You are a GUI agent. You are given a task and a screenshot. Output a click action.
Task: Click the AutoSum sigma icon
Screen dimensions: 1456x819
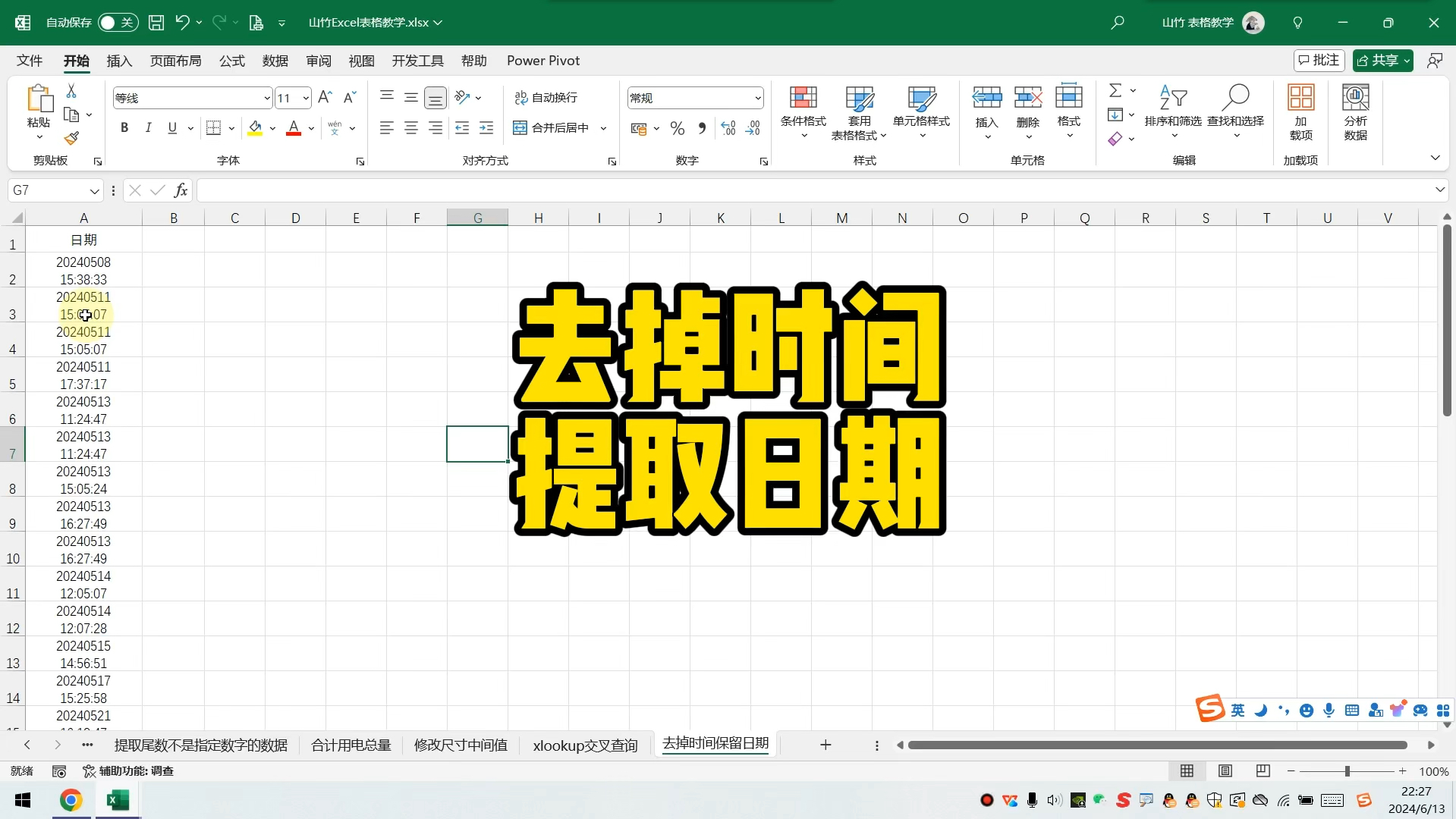[1115, 91]
